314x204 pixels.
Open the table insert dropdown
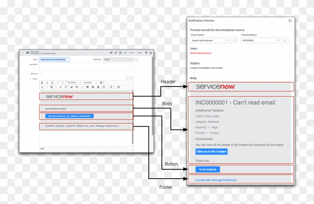102,82
